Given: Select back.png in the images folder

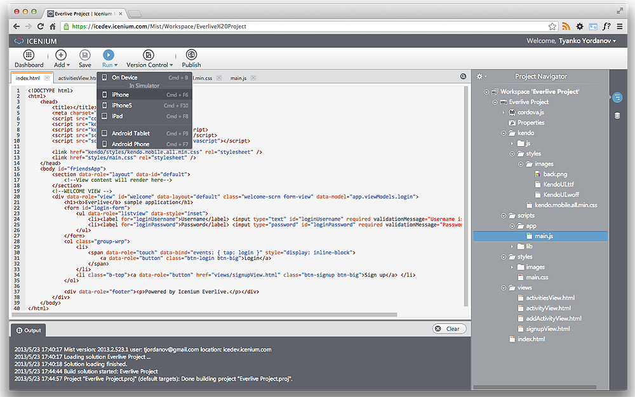Looking at the screenshot, I should (555, 174).
